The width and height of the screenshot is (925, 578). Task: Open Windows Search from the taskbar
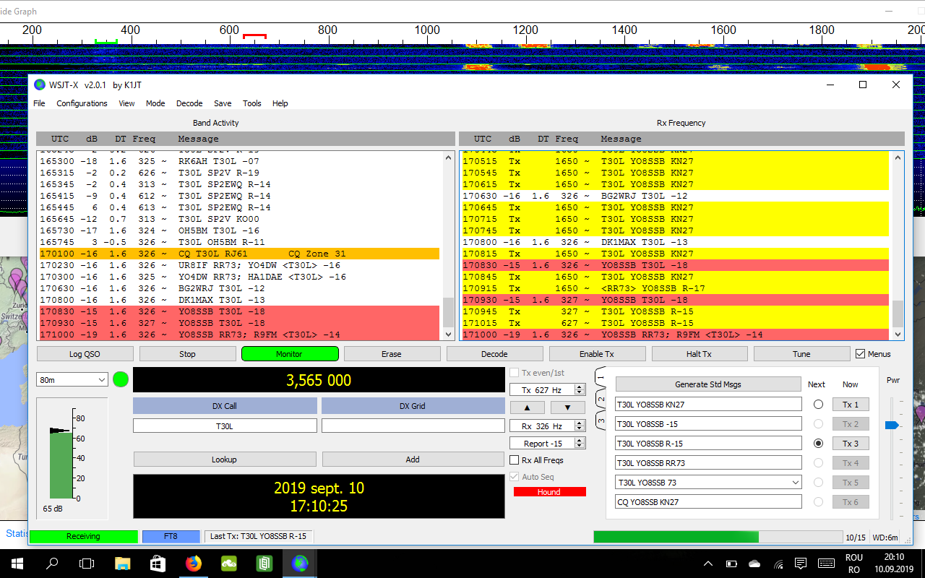52,564
